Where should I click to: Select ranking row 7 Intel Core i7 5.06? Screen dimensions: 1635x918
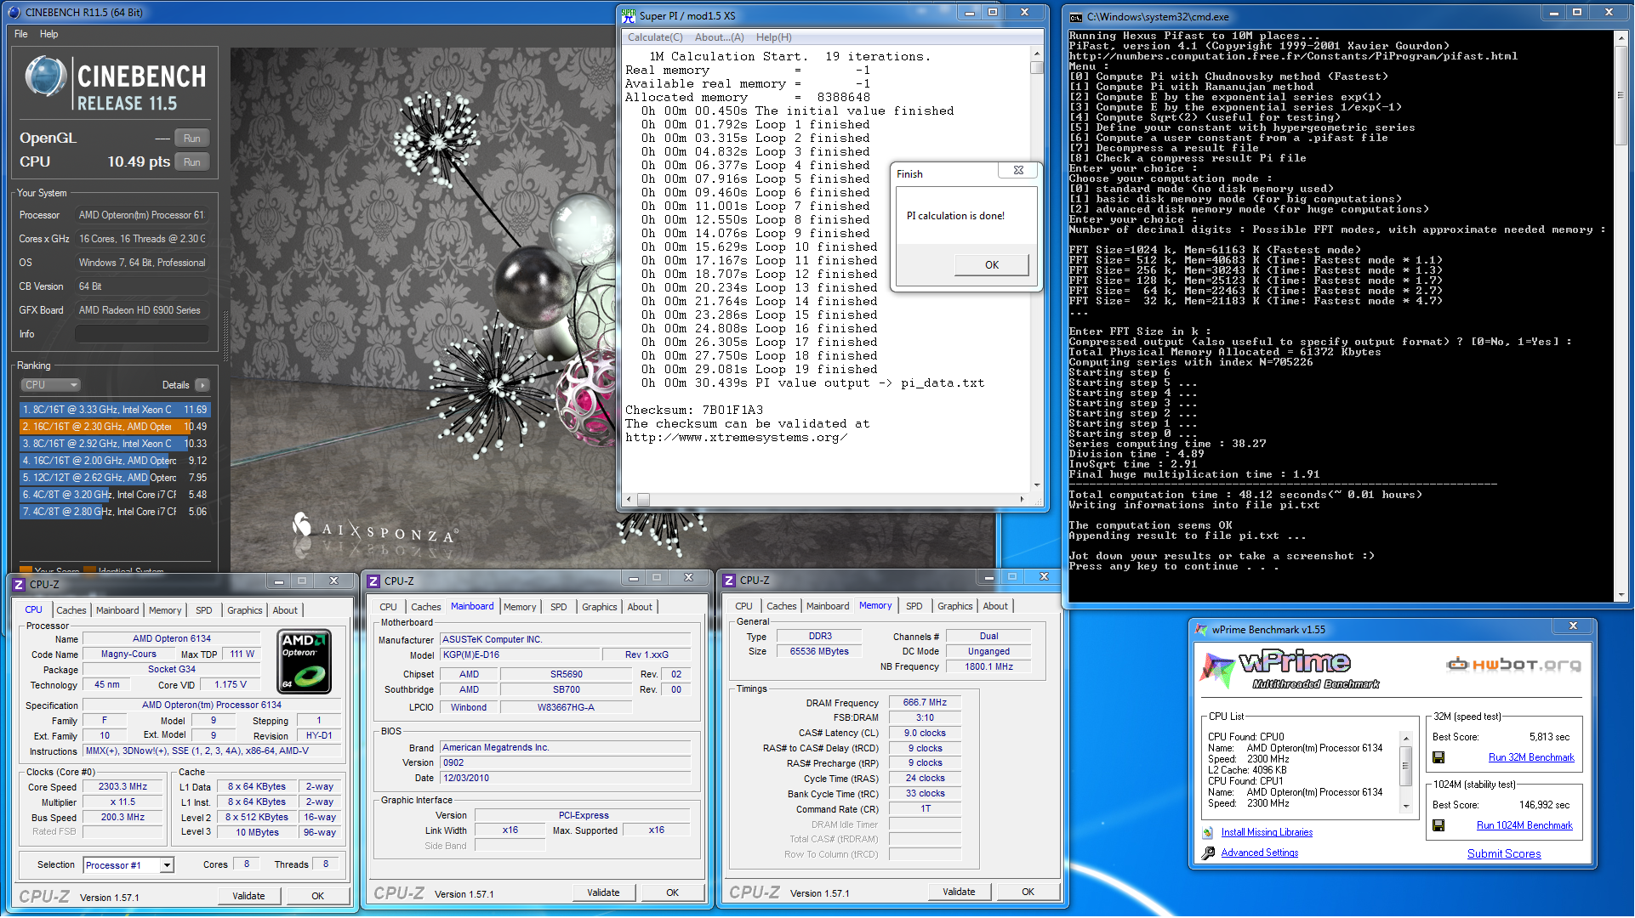point(114,512)
